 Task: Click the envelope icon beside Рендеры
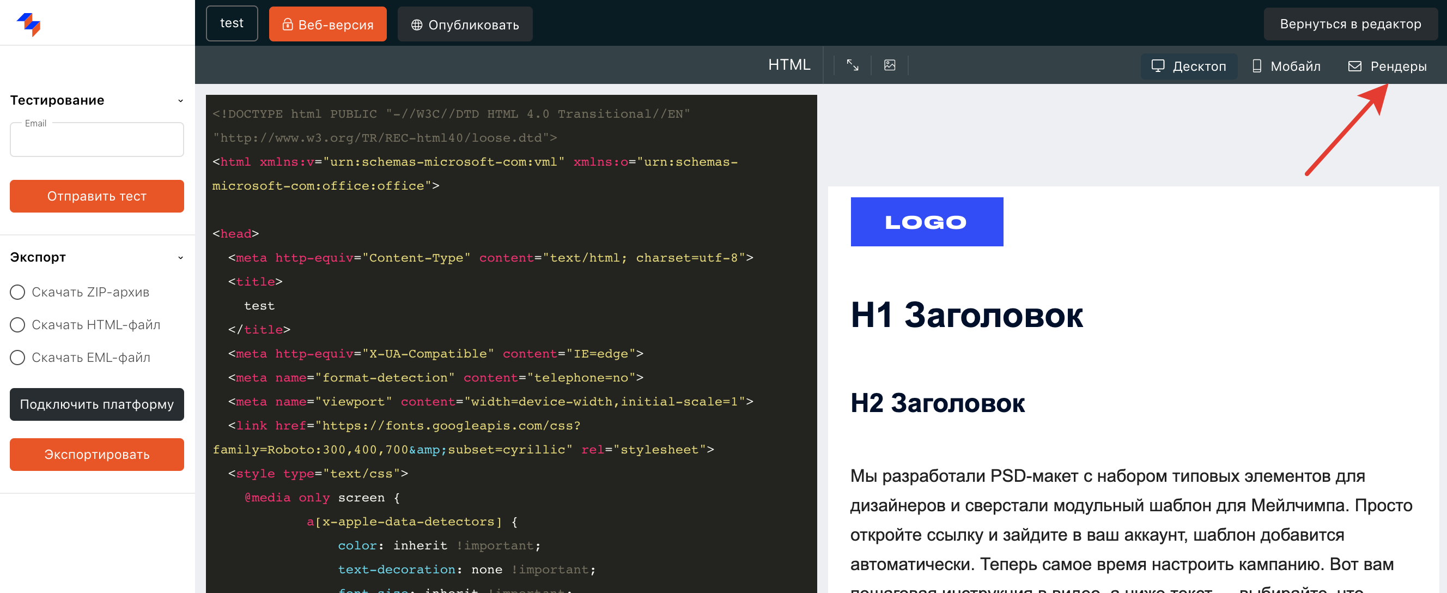tap(1354, 66)
